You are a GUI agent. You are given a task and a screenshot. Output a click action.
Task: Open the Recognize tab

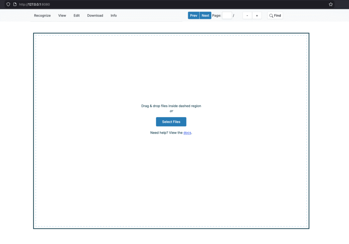42,16
